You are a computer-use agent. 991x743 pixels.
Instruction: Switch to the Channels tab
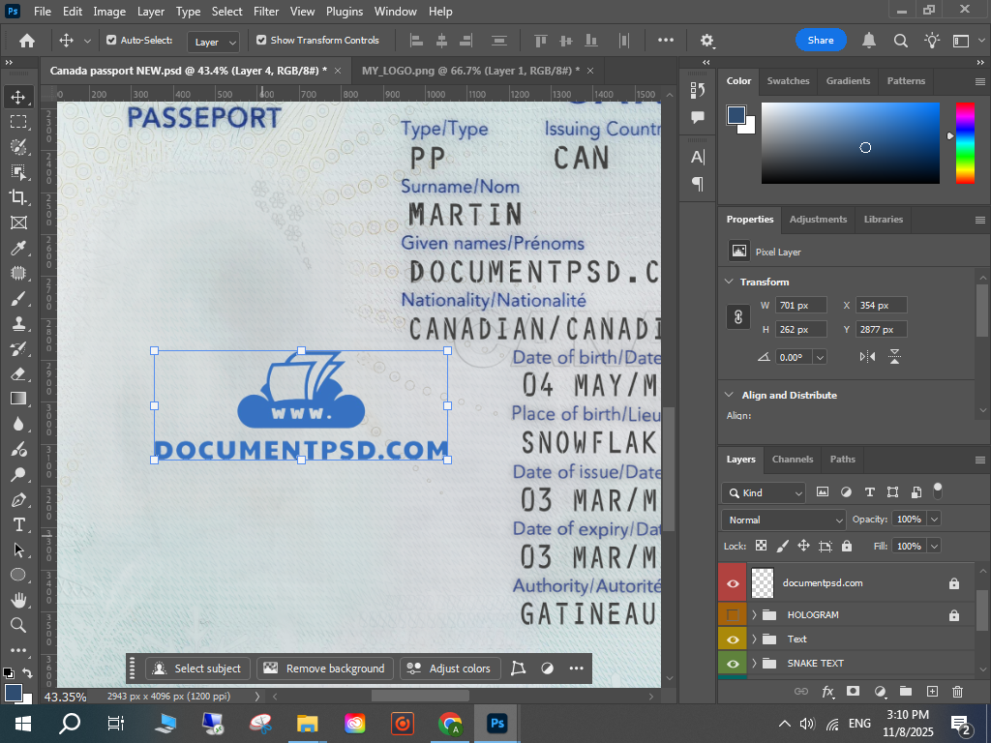792,460
